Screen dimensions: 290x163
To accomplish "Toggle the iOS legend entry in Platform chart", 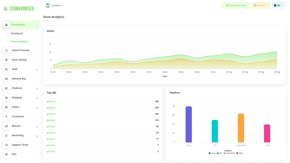I will 220,153.
